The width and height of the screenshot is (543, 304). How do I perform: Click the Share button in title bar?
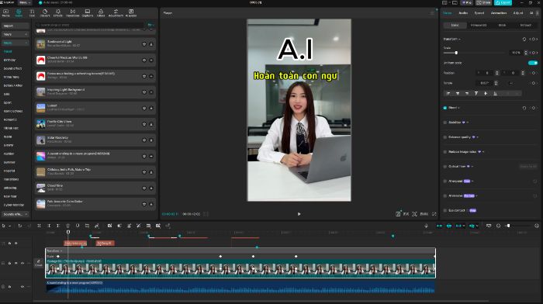point(484,2)
